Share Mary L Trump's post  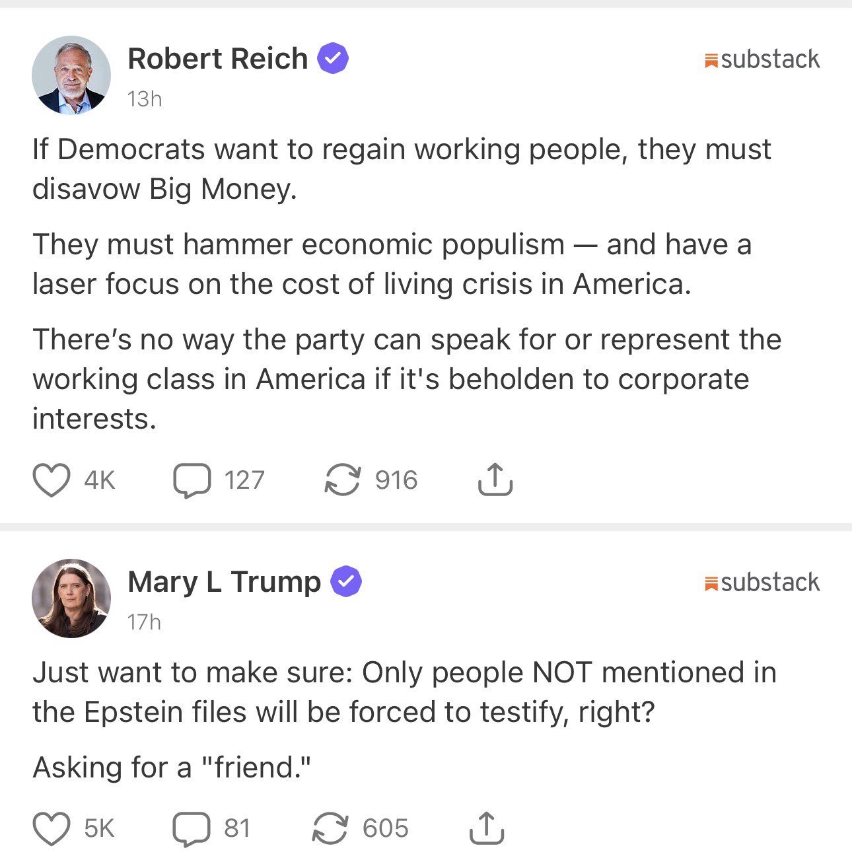tap(487, 828)
